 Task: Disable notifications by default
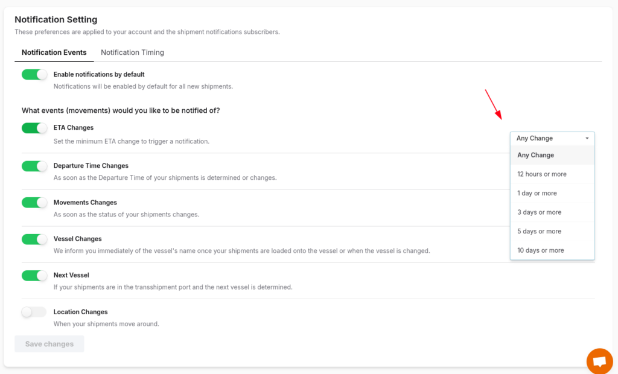[34, 74]
